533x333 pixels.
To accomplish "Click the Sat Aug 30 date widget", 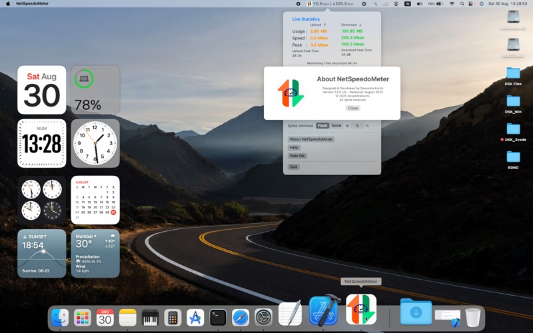I will (x=42, y=90).
